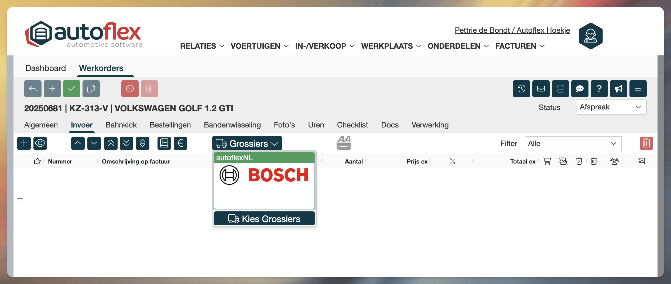Select the Bosch autoflexNL supplier tile

264,180
